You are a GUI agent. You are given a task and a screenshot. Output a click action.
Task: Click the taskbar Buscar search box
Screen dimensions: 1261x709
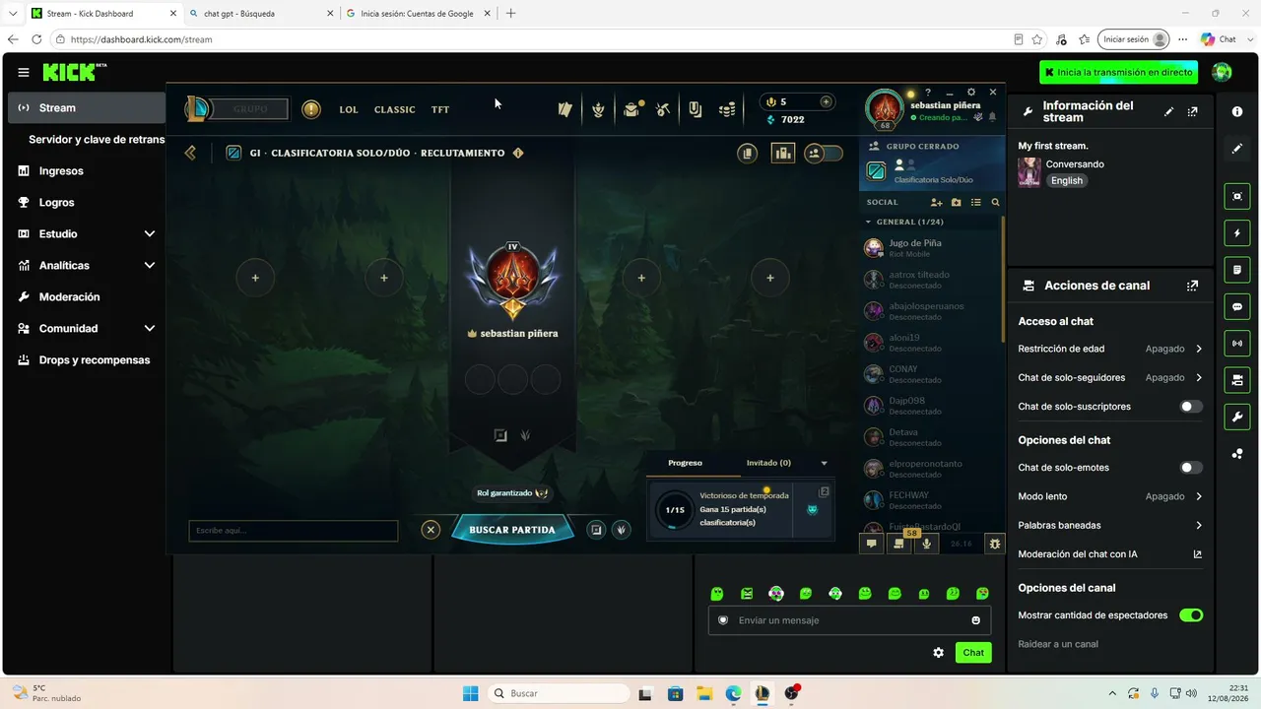[x=560, y=693]
